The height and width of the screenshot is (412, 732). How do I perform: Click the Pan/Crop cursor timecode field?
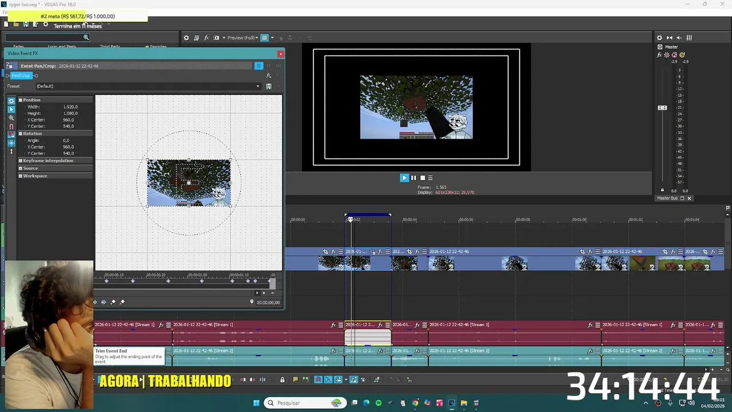[x=268, y=302]
